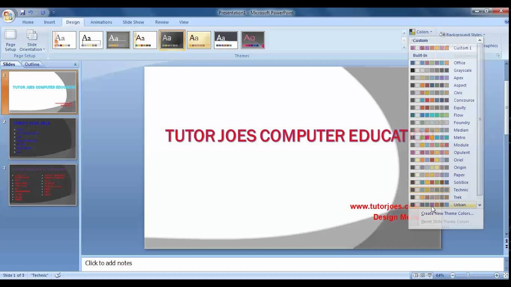Open the View ribbon tab
This screenshot has width=511, height=287.
(x=184, y=22)
